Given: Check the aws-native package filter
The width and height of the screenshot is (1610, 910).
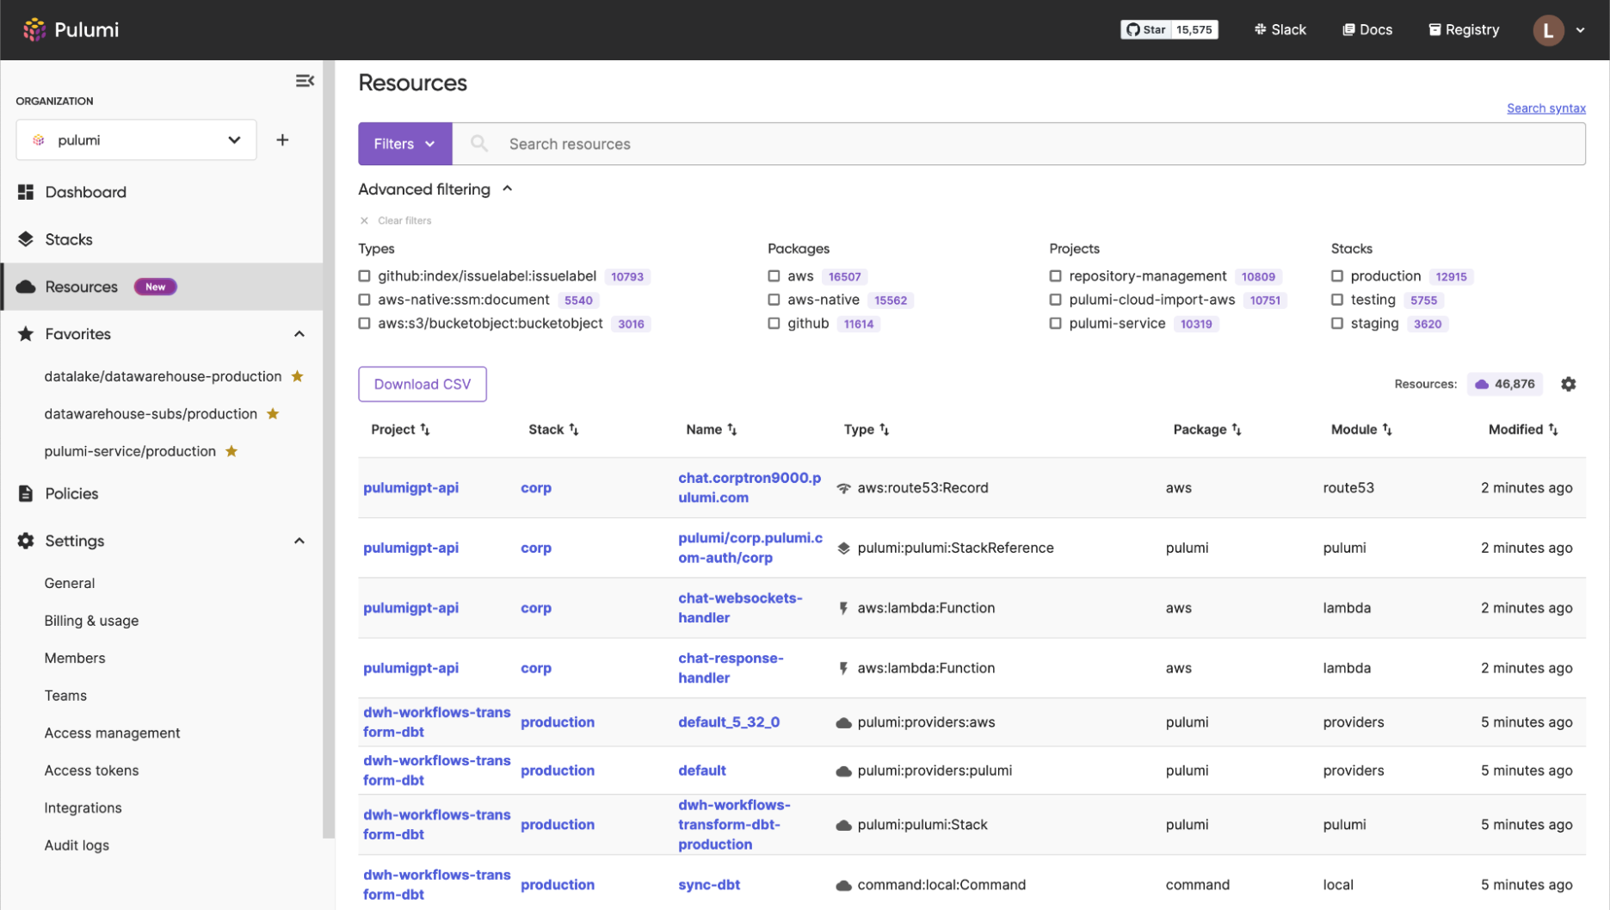Looking at the screenshot, I should tap(774, 300).
